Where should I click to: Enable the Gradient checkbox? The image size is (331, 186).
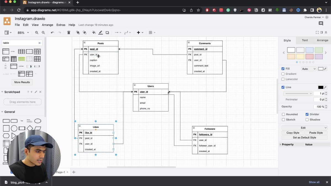pyautogui.click(x=283, y=74)
